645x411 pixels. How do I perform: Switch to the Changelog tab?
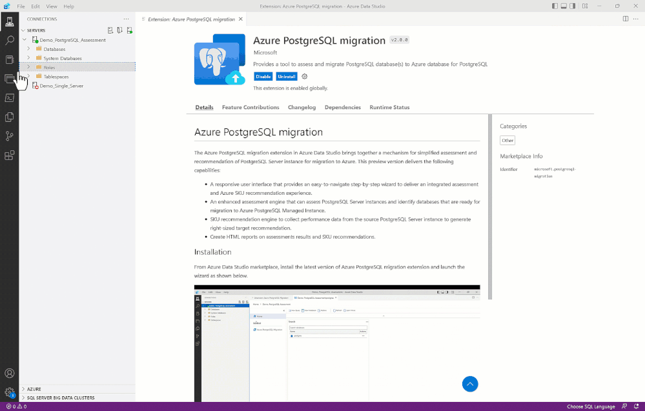[302, 107]
